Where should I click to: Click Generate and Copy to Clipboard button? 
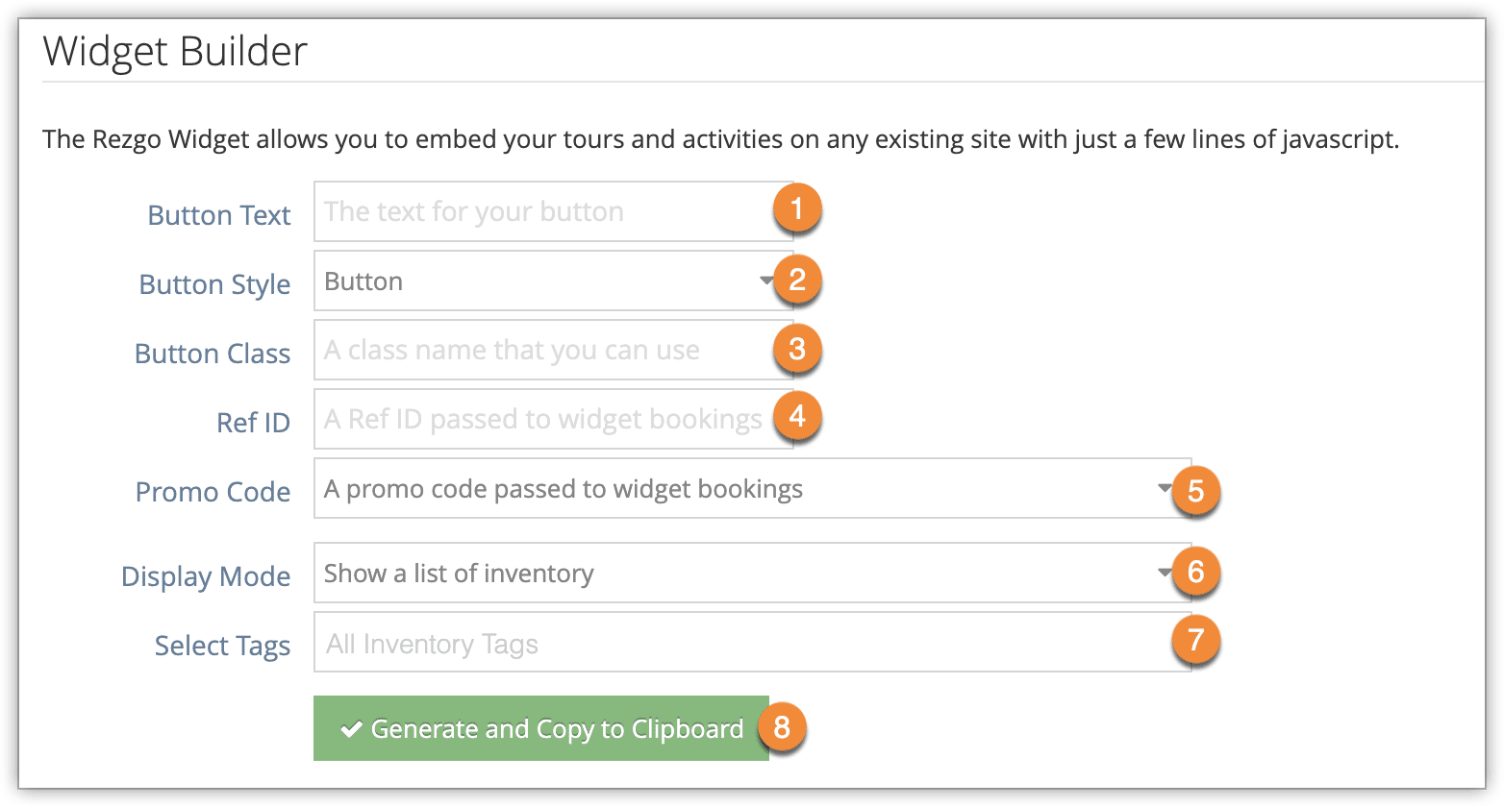click(541, 728)
